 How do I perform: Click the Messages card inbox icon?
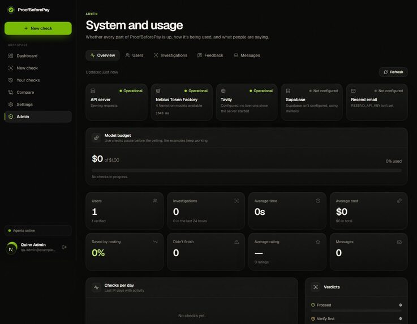[399, 242]
